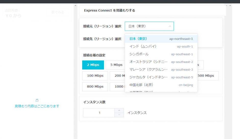Select 日本（東京） ap-northeast-1 in the list
This screenshot has height=139, width=240.
tap(161, 39)
